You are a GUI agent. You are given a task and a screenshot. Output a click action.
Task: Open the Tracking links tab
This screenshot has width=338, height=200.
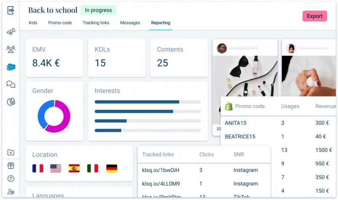[x=96, y=23]
